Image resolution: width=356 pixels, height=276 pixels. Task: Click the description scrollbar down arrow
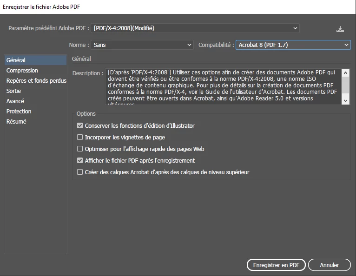click(x=346, y=100)
